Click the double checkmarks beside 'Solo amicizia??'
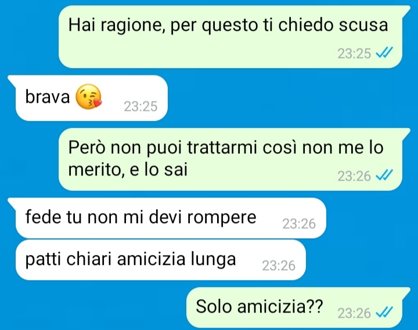This screenshot has height=330, width=418. pos(384,312)
